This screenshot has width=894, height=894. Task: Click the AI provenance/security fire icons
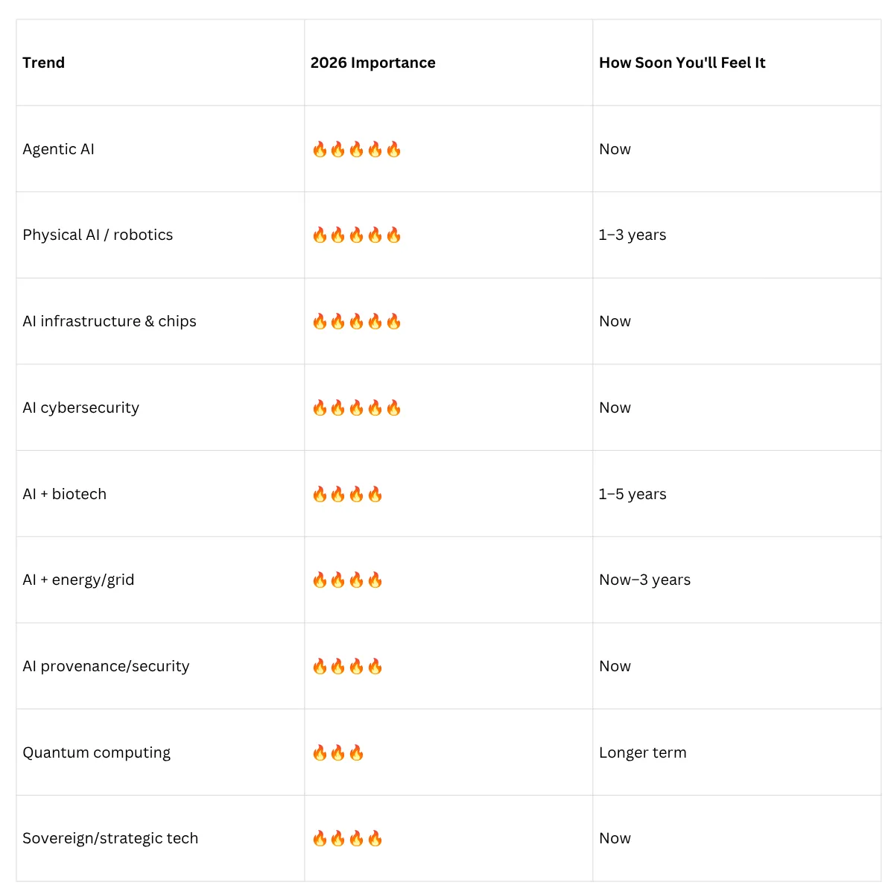347,666
